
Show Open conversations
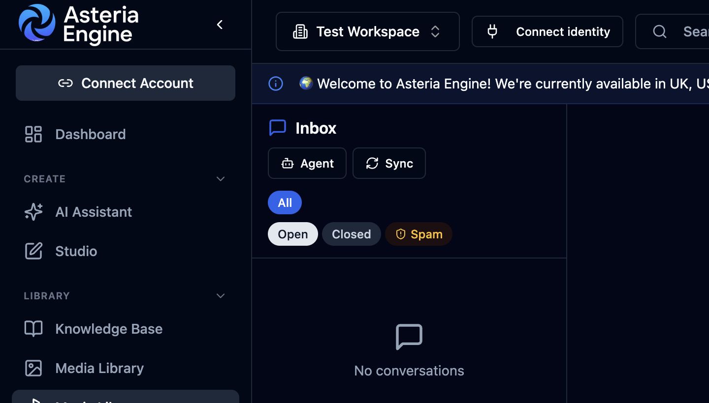[x=293, y=234]
